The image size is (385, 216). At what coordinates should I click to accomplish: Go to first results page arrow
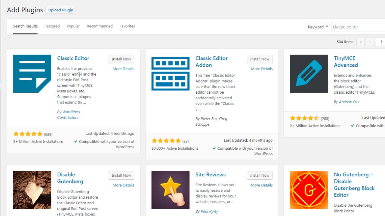tap(360, 42)
